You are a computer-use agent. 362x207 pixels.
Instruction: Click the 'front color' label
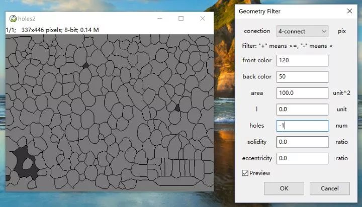[x=257, y=60]
